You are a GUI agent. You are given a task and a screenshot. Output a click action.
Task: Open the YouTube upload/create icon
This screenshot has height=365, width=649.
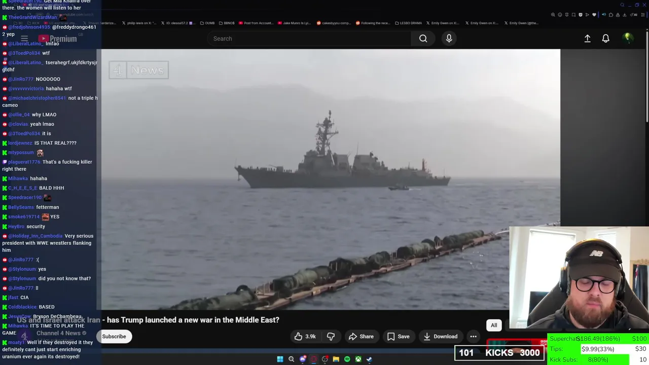pos(587,39)
